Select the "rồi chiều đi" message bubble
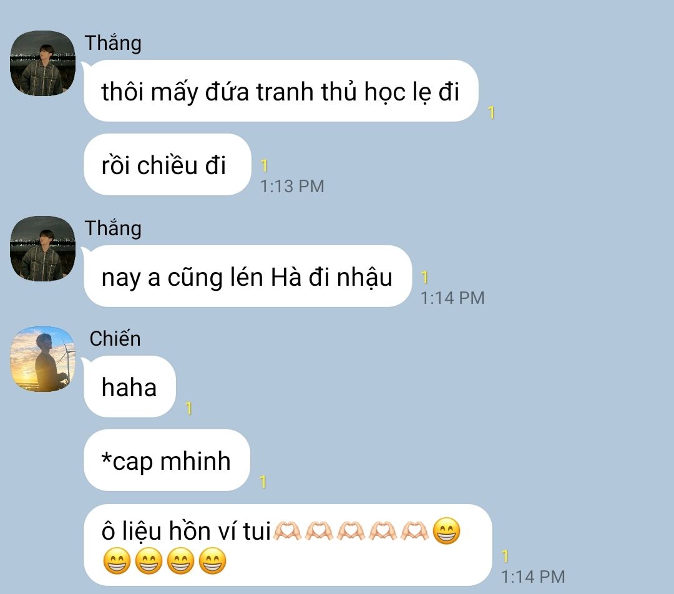Viewport: 674px width, 594px height. tap(167, 165)
